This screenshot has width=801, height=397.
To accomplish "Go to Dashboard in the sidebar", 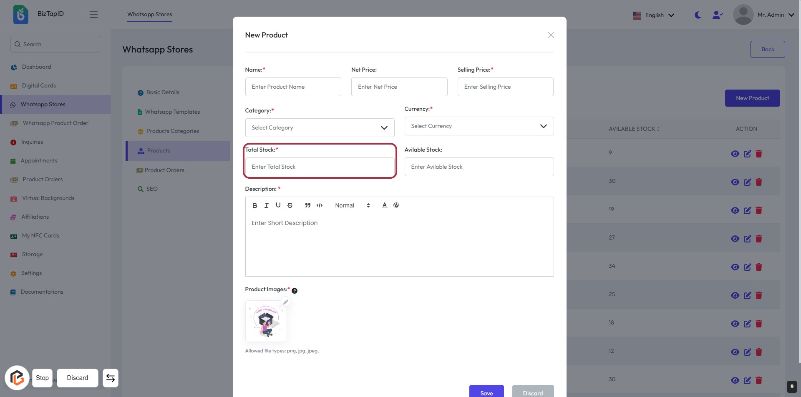I will 36,67.
